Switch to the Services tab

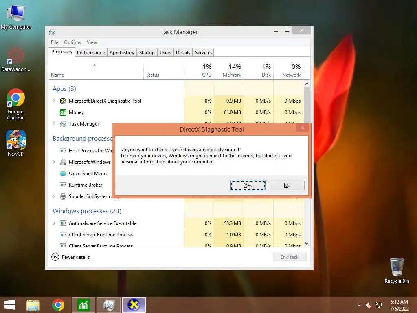point(204,53)
